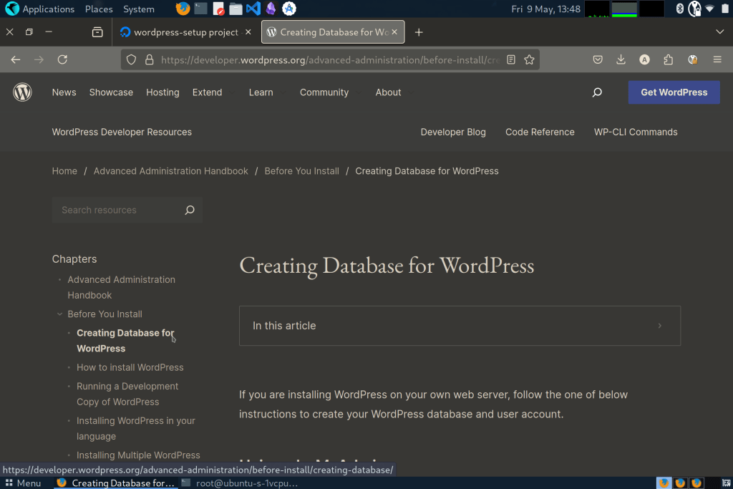Viewport: 733px width, 489px height.
Task: Click the Home breadcrumb
Action: tap(64, 171)
